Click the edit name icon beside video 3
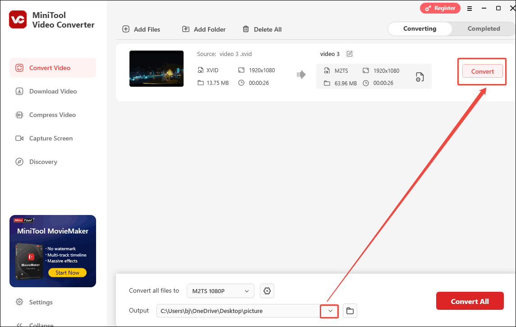Viewport: 516px width, 327px height. click(350, 54)
